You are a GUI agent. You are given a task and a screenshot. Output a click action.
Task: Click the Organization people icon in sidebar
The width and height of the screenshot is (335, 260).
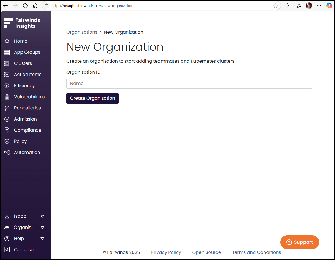coord(7,227)
